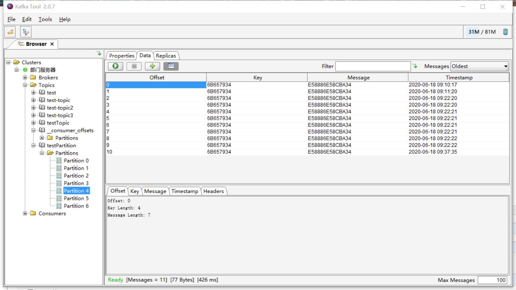The image size is (516, 290).
Task: Expand the test-topic2 node
Action: tap(33, 108)
